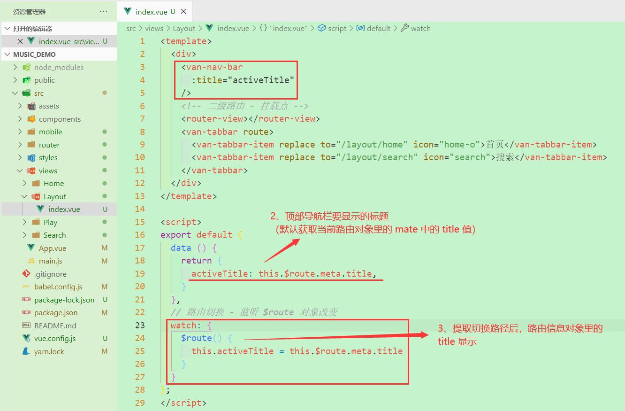The height and width of the screenshot is (411, 625).
Task: Open babel.config.js file
Action: [x=59, y=287]
